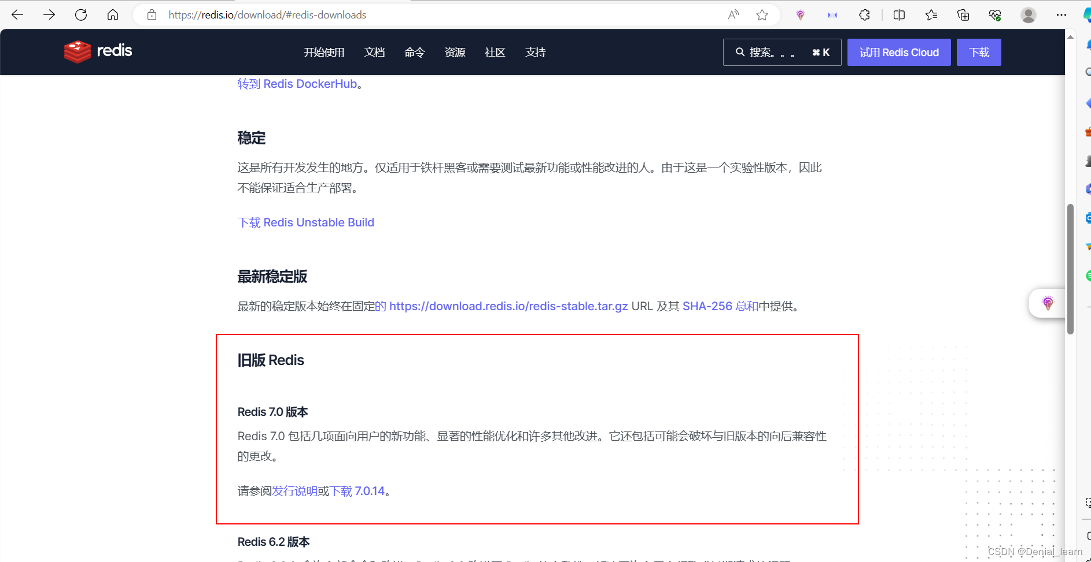This screenshot has height=562, width=1091.
Task: Click the 搜索 search box
Action: coord(782,53)
